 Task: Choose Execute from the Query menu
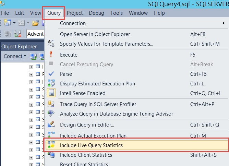click(x=136, y=55)
